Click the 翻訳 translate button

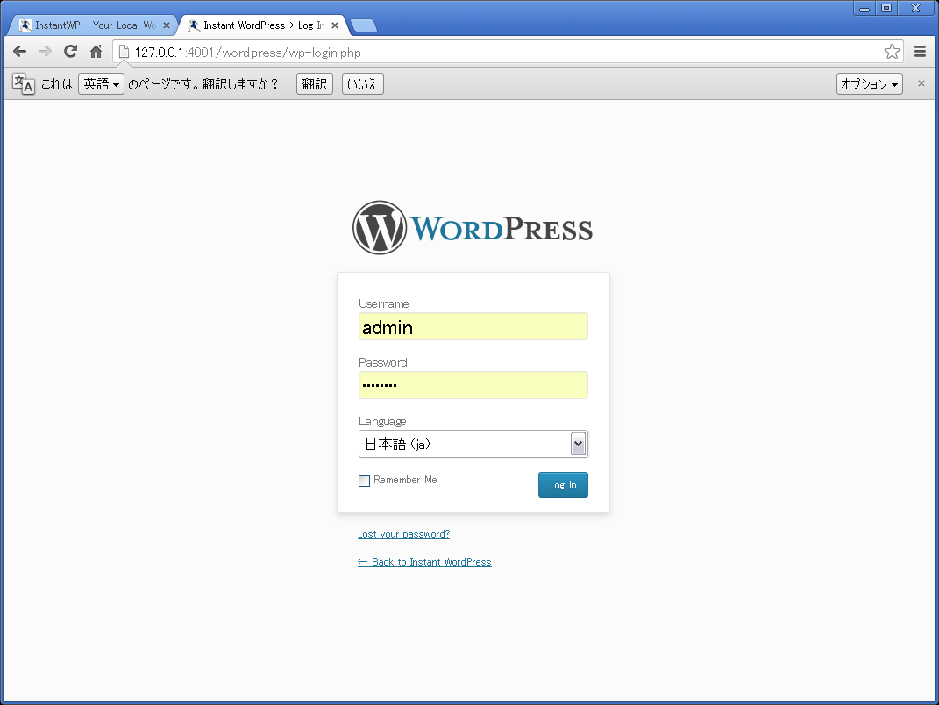(x=315, y=84)
